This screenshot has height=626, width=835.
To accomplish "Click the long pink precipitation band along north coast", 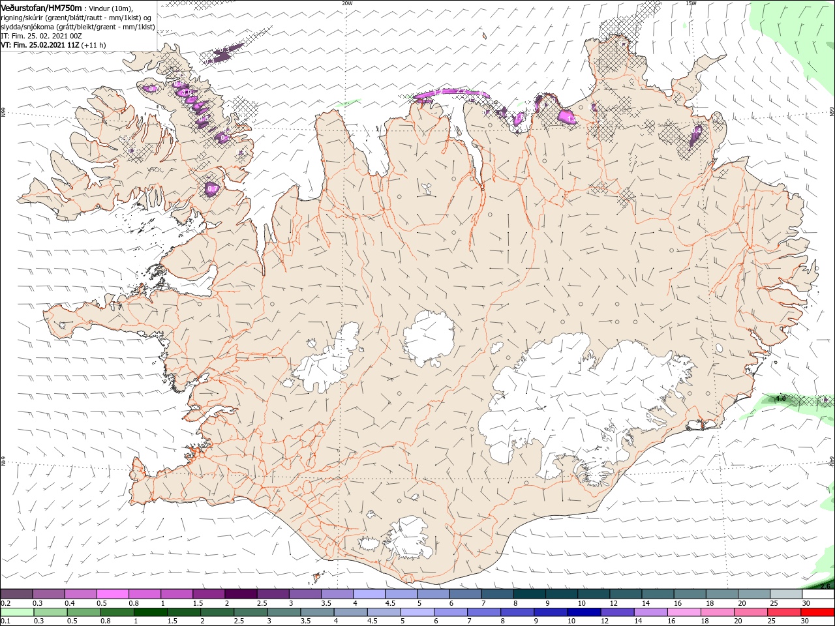I will 451,95.
